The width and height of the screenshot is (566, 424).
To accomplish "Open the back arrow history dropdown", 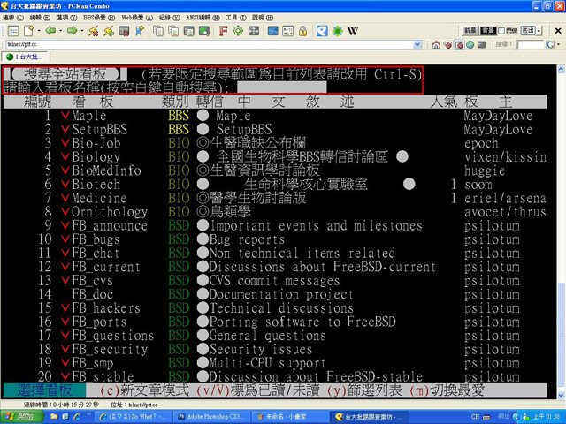I will (x=60, y=31).
